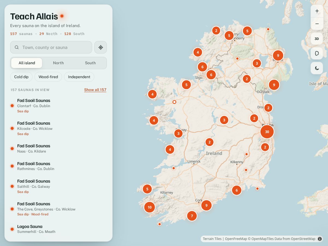Open the cluster of 7 near Cork coast
Viewport: 328px width, 246px height.
(x=192, y=216)
